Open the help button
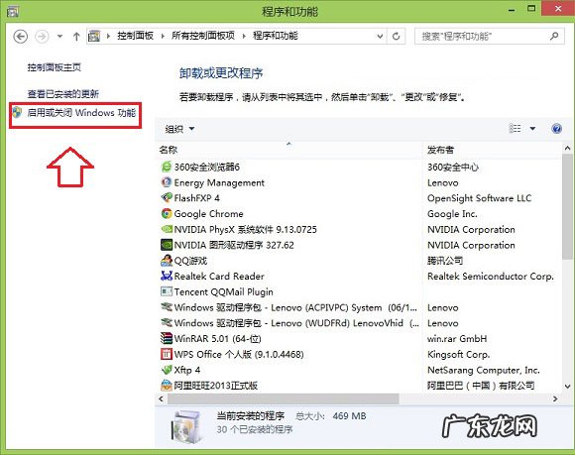This screenshot has width=575, height=455. (x=556, y=129)
